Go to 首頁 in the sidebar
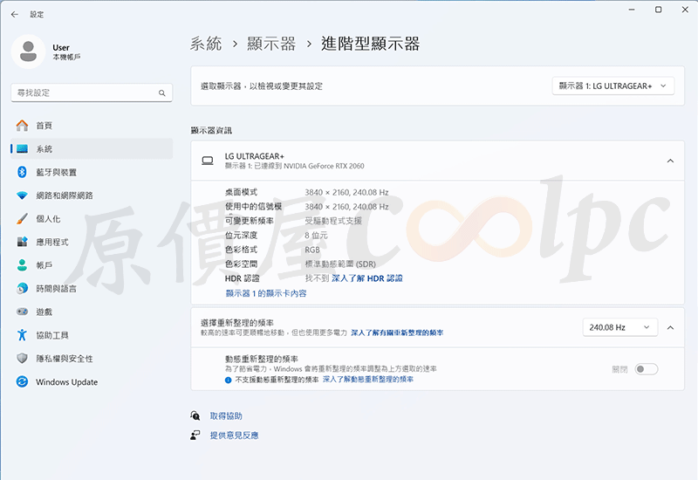This screenshot has width=698, height=480. pos(92,126)
